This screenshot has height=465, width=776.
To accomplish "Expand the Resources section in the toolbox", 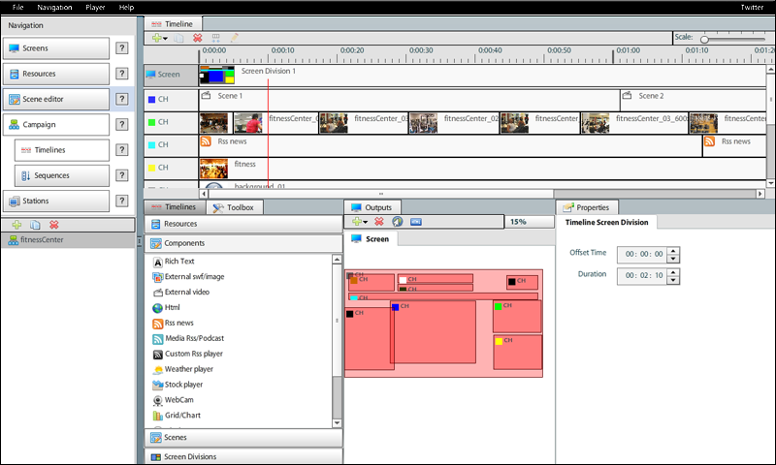I will tap(242, 224).
